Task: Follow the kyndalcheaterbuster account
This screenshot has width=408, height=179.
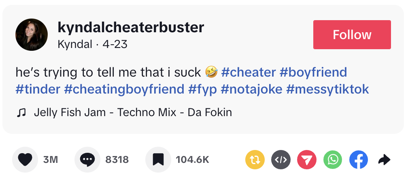Action: 352,35
